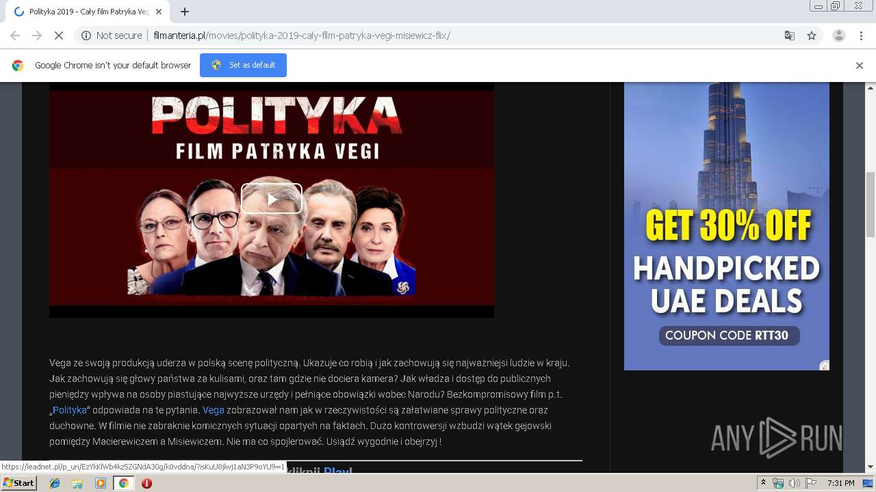Play the Polityka film video
Viewport: 876px width, 492px height.
pos(272,199)
